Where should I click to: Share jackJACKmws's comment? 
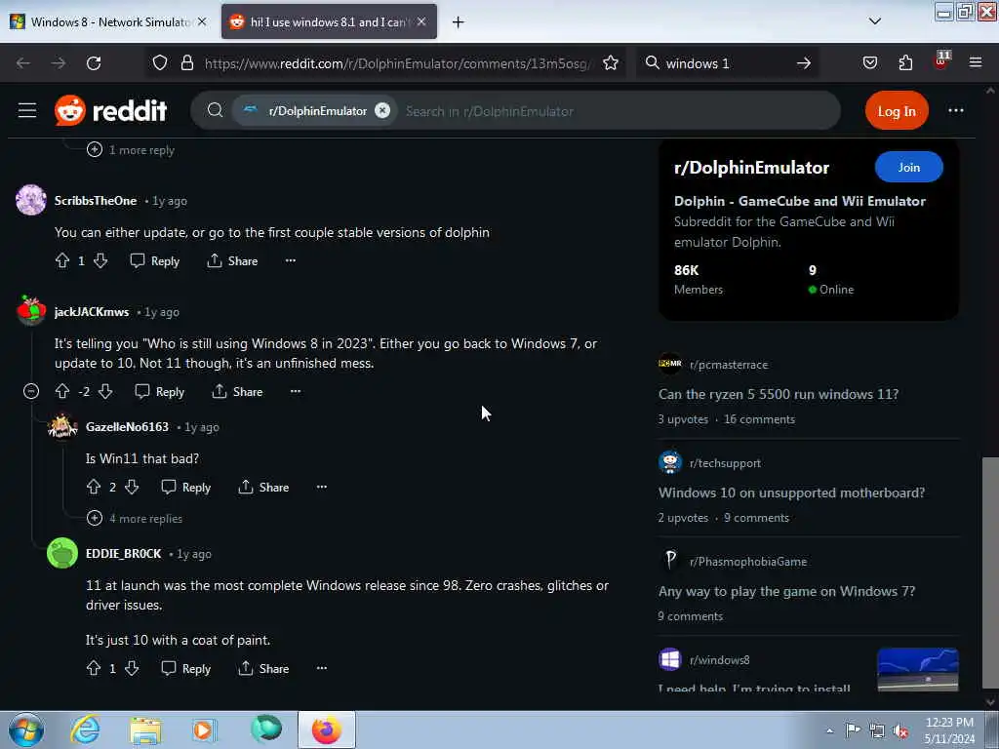pos(238,391)
